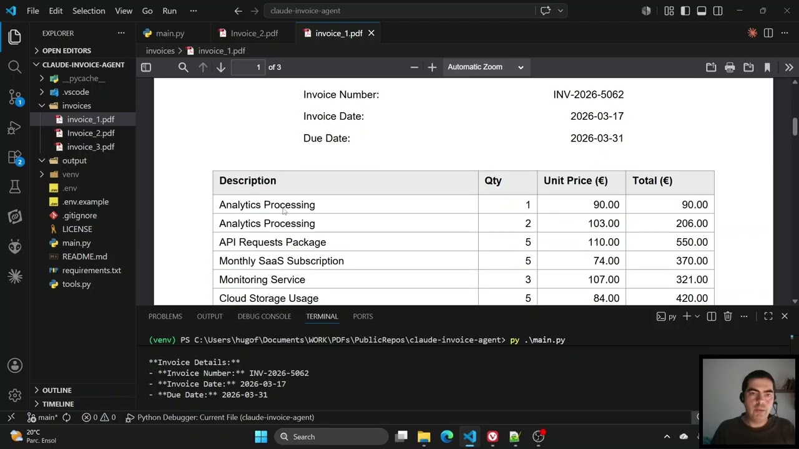Open the Testing flask view
This screenshot has height=449, width=799.
pyautogui.click(x=15, y=187)
